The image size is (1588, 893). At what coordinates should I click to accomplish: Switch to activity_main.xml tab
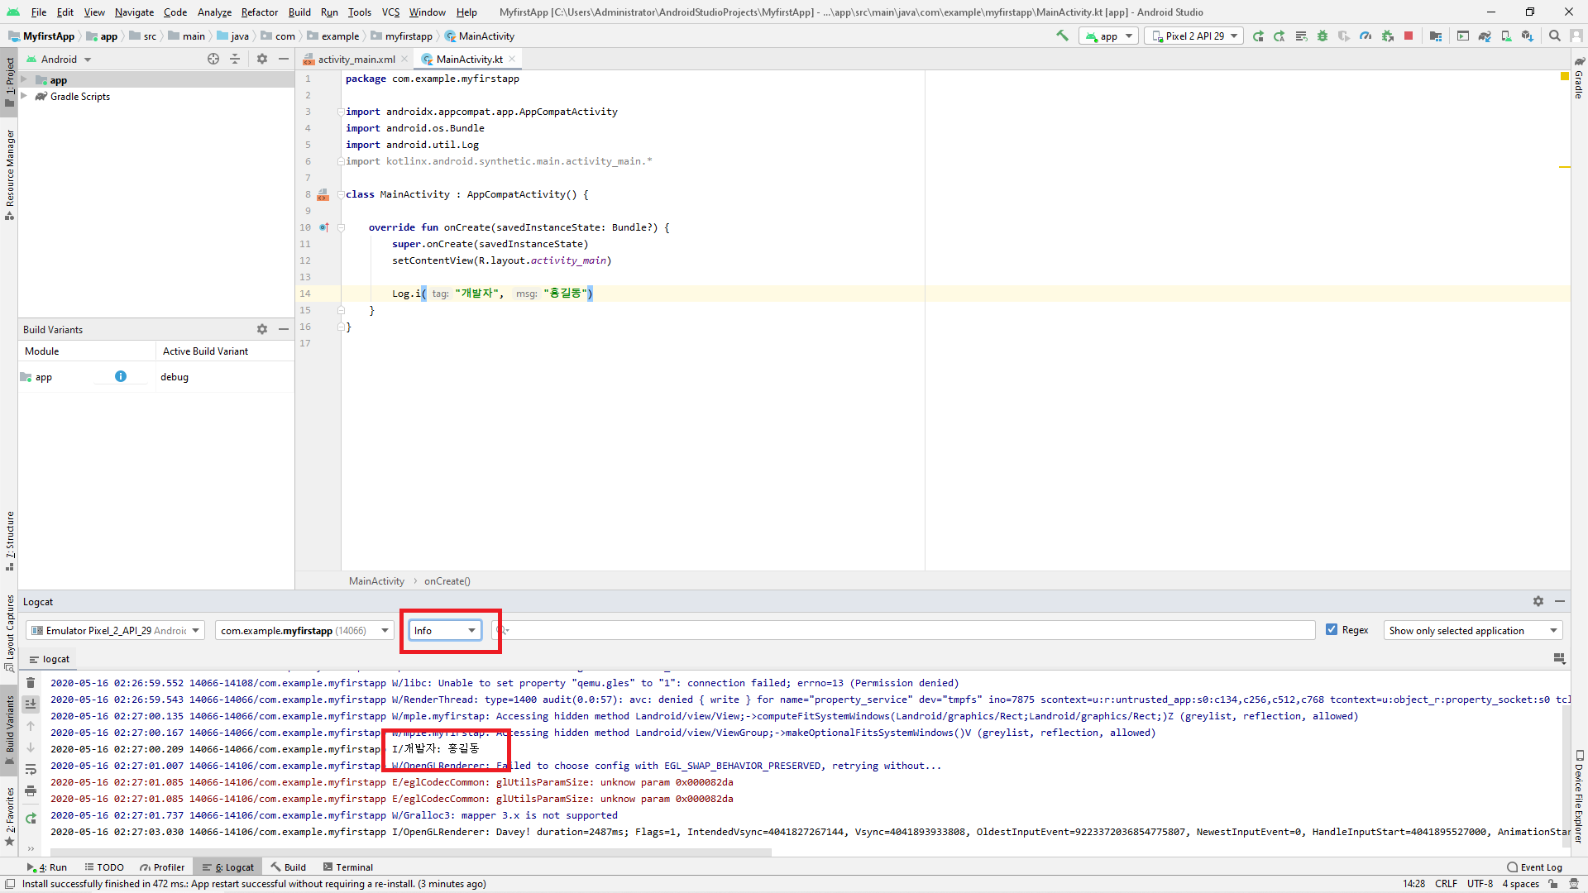(356, 60)
